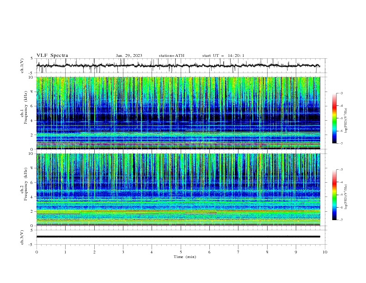Click the "VLF Spectra" title text
The image size is (366, 283).
point(52,55)
